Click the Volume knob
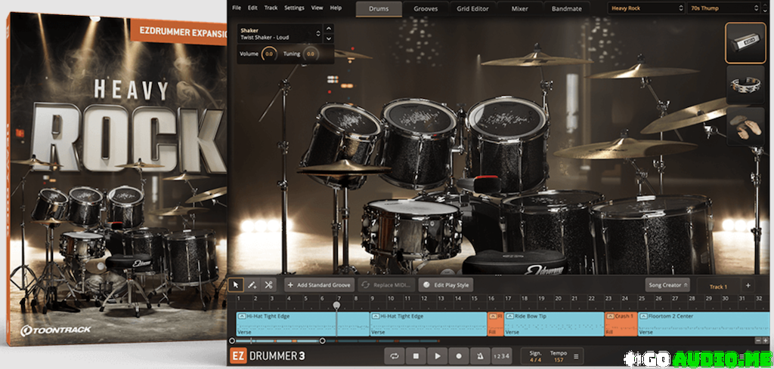The image size is (774, 369). click(269, 54)
